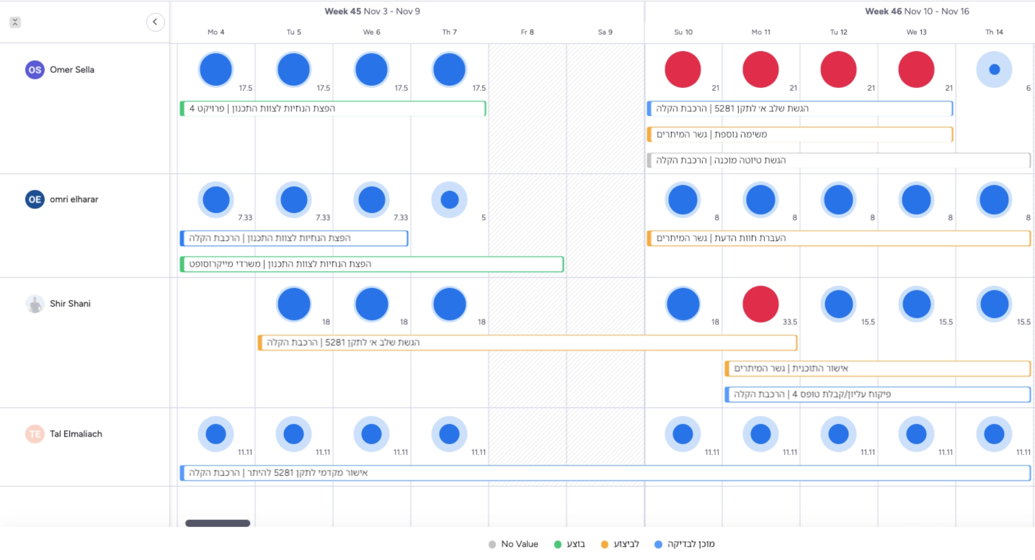The height and width of the screenshot is (560, 1035).
Task: Click the collapse icon at top-left corner
Action: (x=15, y=22)
